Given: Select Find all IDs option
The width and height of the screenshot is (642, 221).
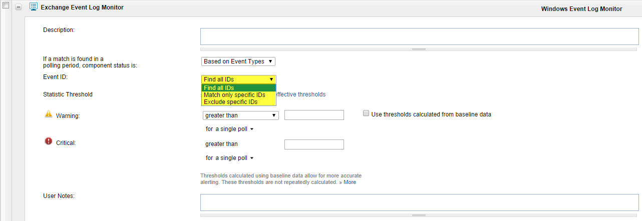Looking at the screenshot, I should pyautogui.click(x=238, y=88).
